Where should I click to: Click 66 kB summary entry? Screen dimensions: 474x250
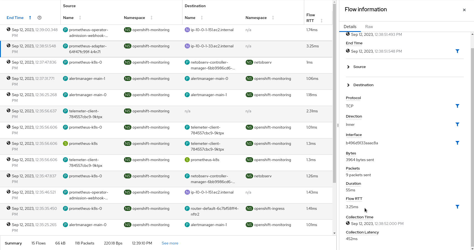click(60, 243)
